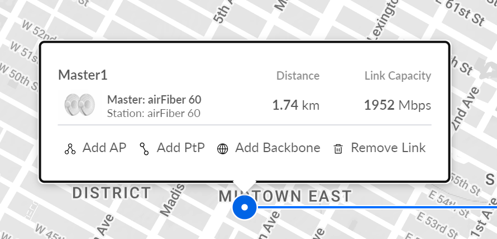This screenshot has width=497, height=239.
Task: Click the Add AP text label
Action: [104, 148]
